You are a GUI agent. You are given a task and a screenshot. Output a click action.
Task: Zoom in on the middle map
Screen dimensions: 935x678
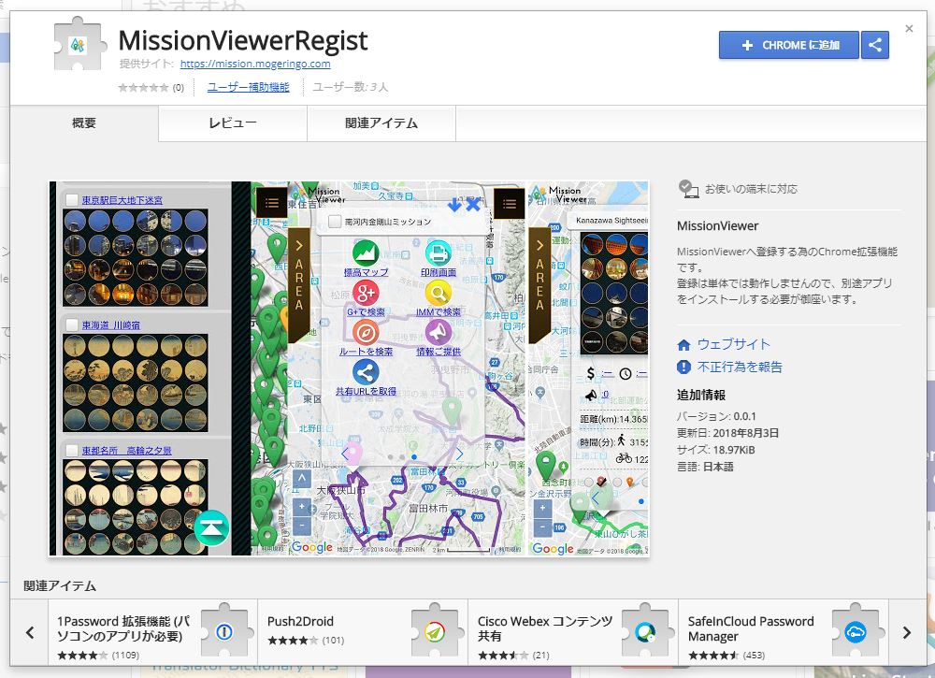point(302,507)
